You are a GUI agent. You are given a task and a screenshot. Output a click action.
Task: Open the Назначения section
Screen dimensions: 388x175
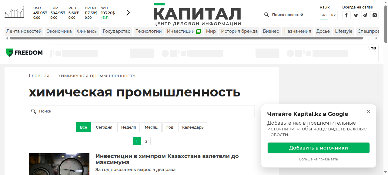(x=298, y=31)
